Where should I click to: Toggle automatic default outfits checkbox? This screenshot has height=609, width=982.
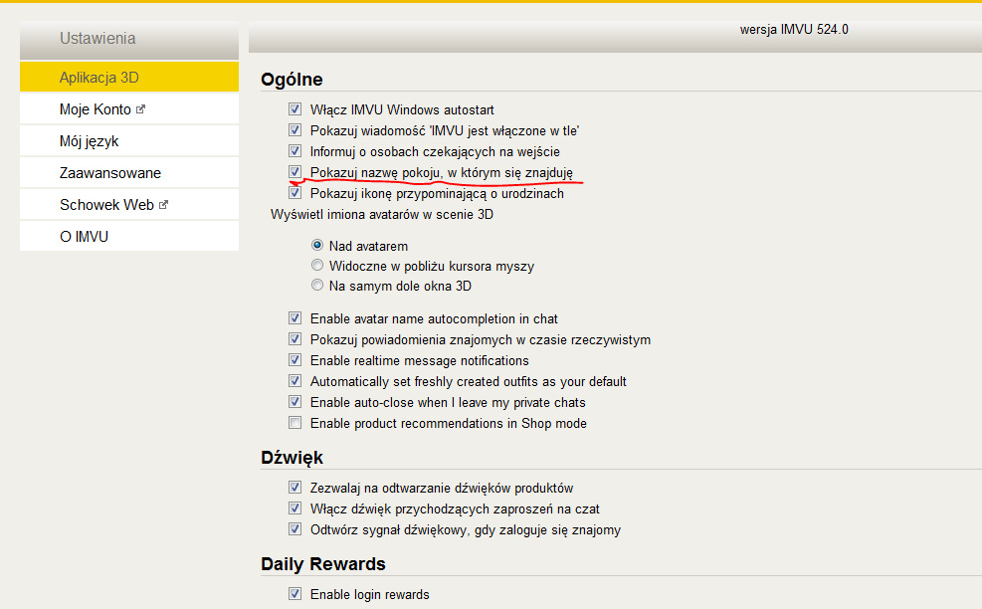click(295, 381)
